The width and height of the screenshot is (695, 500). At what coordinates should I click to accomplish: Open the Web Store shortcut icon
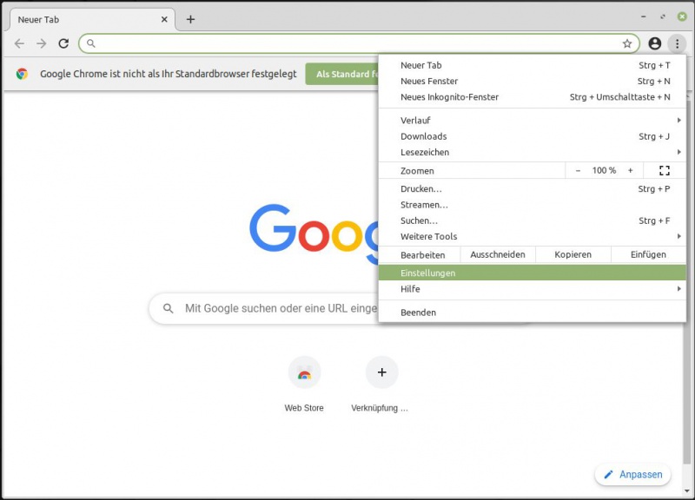tap(304, 372)
